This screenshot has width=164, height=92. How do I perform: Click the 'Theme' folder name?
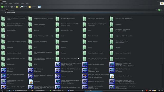pyautogui.click(x=63, y=53)
